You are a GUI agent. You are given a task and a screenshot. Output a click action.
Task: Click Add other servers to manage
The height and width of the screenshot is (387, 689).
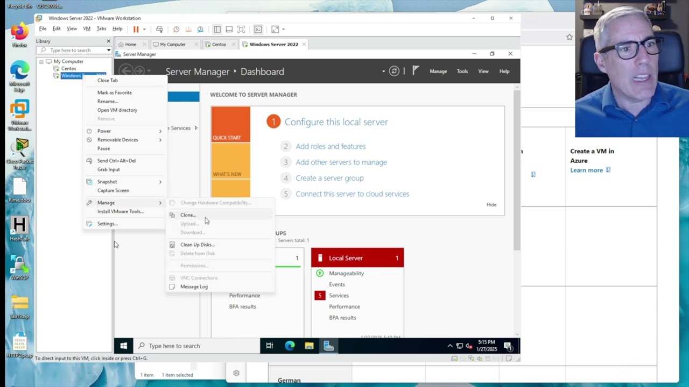coord(341,162)
